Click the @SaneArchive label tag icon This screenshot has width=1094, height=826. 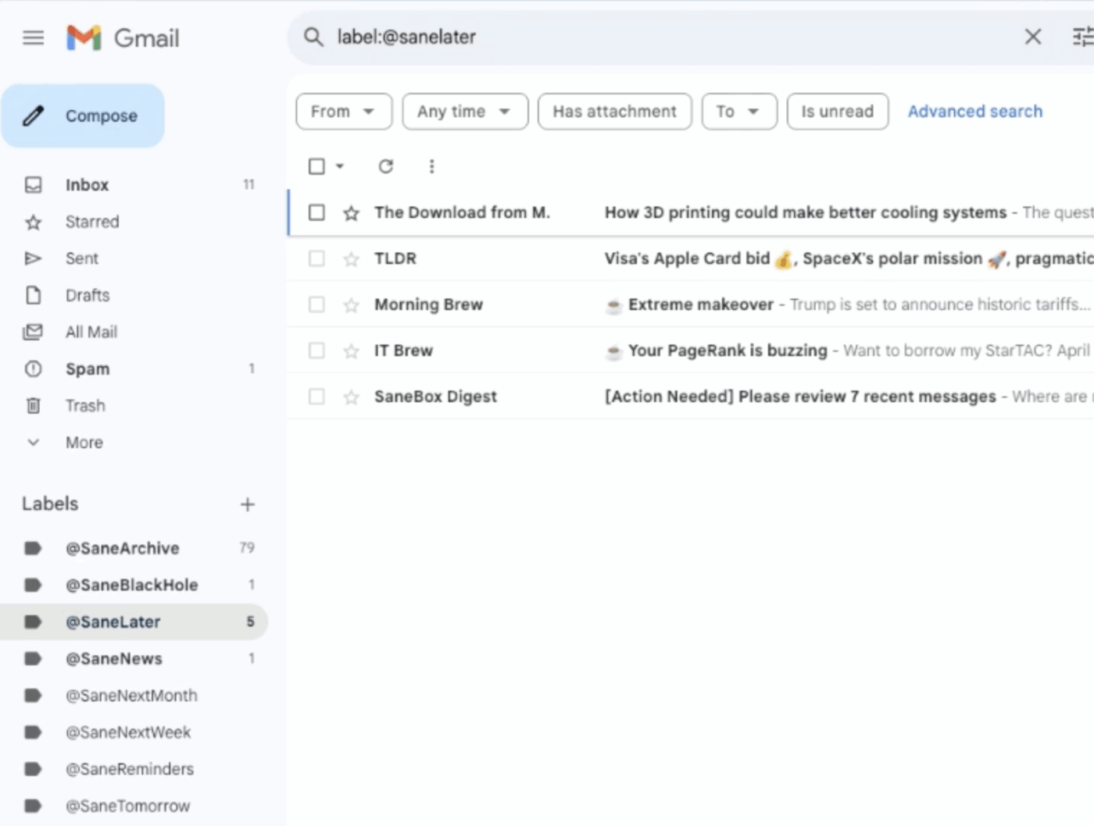(33, 548)
